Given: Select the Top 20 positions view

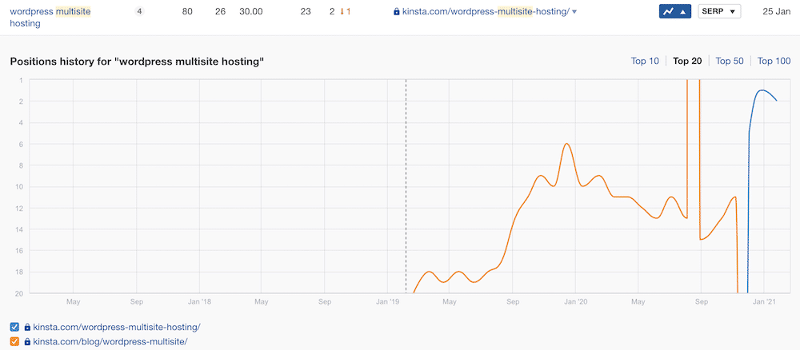Looking at the screenshot, I should pyautogui.click(x=687, y=61).
